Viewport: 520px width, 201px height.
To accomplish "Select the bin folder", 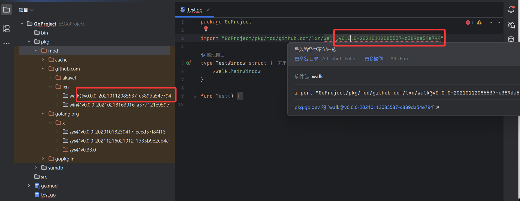I will point(41,33).
